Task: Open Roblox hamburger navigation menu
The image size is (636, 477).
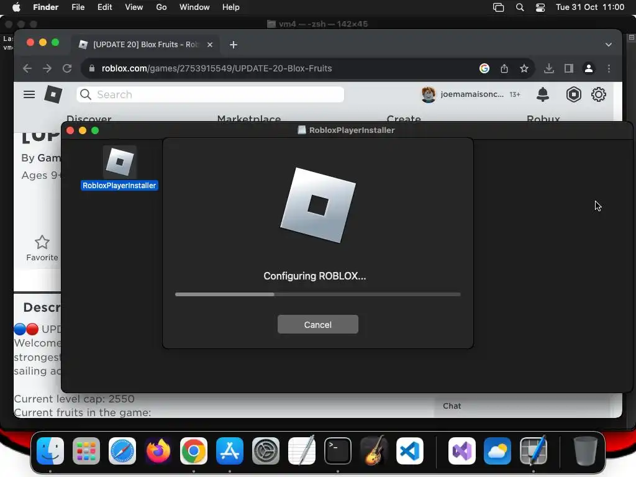Action: click(x=29, y=94)
